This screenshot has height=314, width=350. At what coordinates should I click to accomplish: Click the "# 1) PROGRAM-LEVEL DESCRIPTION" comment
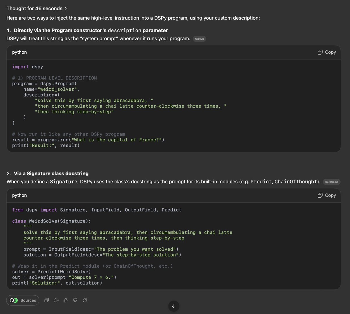54,78
